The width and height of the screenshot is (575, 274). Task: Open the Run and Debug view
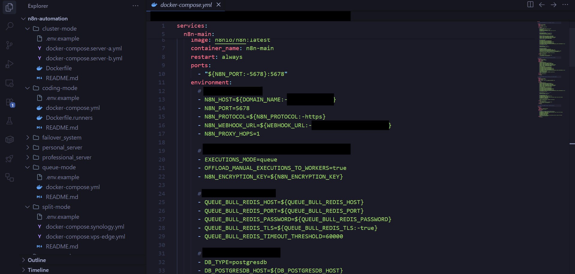(9, 64)
